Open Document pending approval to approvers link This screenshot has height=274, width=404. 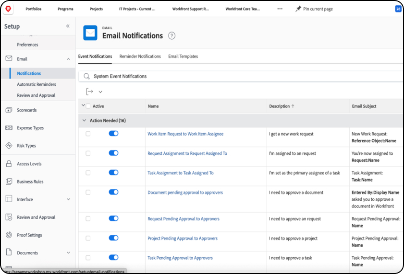tap(185, 193)
